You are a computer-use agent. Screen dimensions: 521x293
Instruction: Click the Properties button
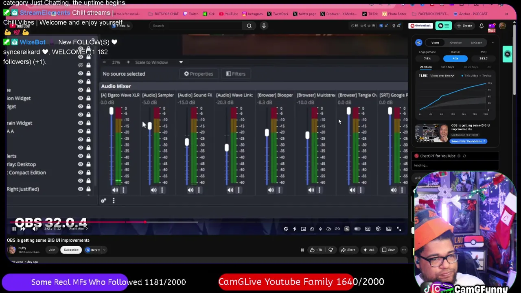click(199, 74)
